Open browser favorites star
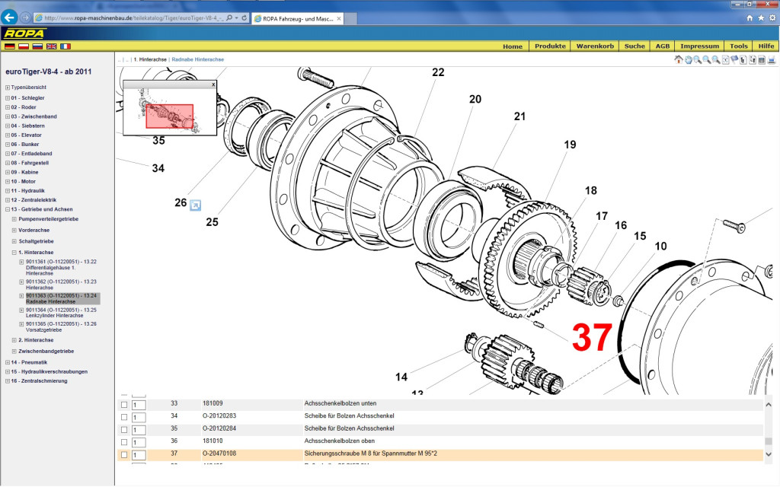Viewport: 780px width, 487px height. pyautogui.click(x=761, y=18)
